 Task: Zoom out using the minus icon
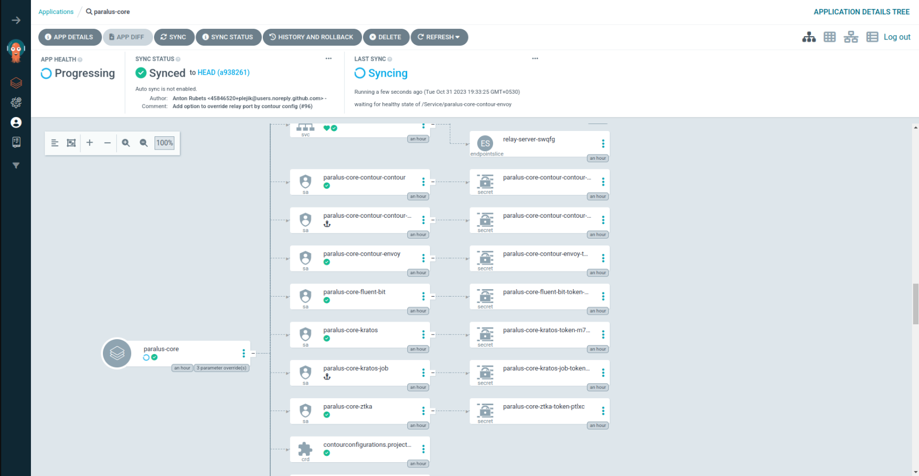click(107, 143)
